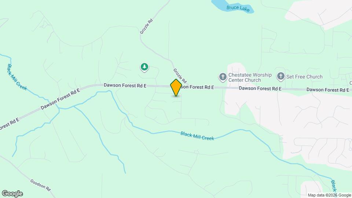This screenshot has width=352, height=198.
Task: Click the Map data ©2026 Google text
Action: (329, 195)
